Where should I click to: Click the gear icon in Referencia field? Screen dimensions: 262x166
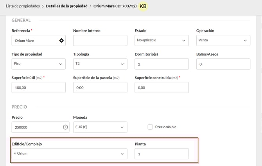coord(61,41)
